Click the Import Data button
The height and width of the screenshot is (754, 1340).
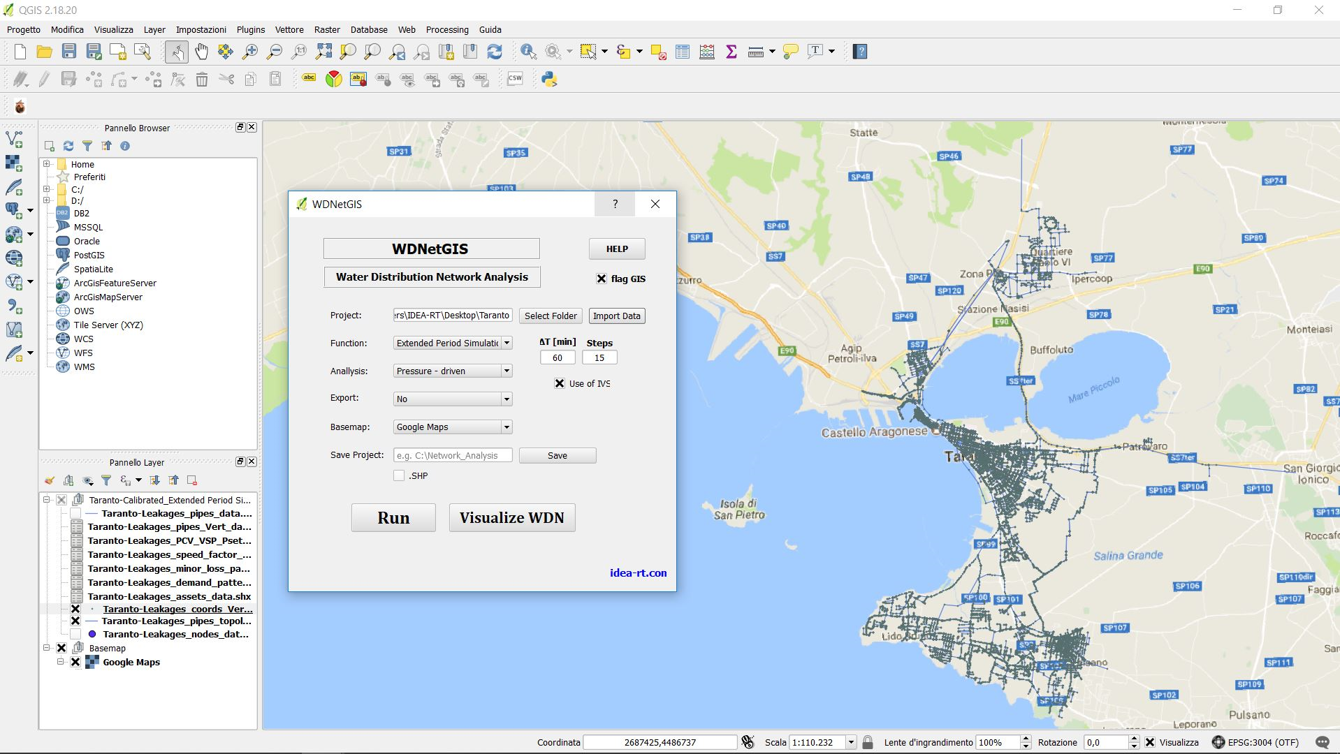(617, 316)
